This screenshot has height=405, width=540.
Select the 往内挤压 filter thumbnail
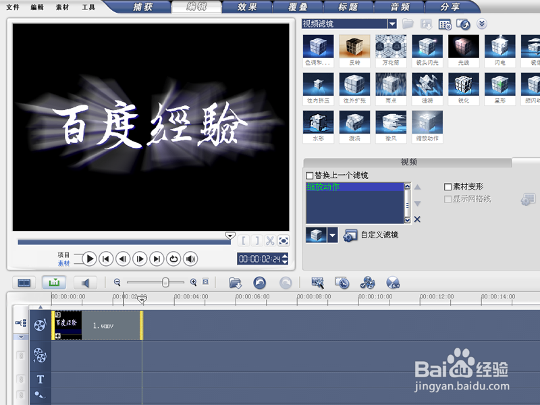point(318,88)
